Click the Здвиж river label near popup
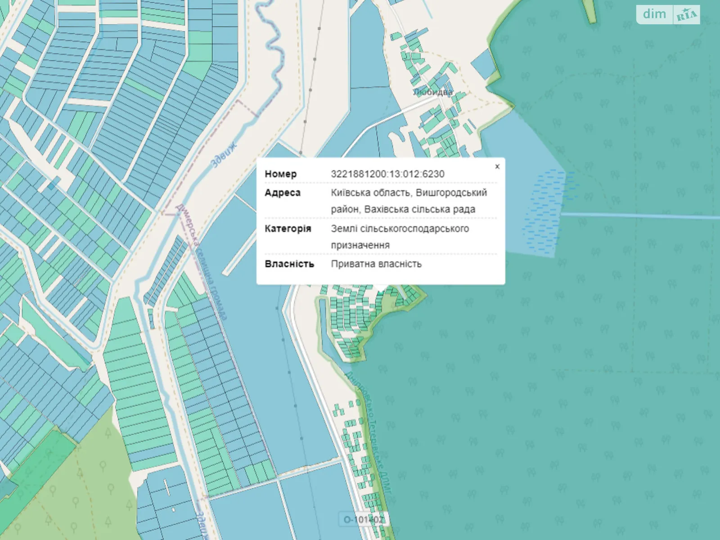Viewport: 720px width, 540px height. 224,154
